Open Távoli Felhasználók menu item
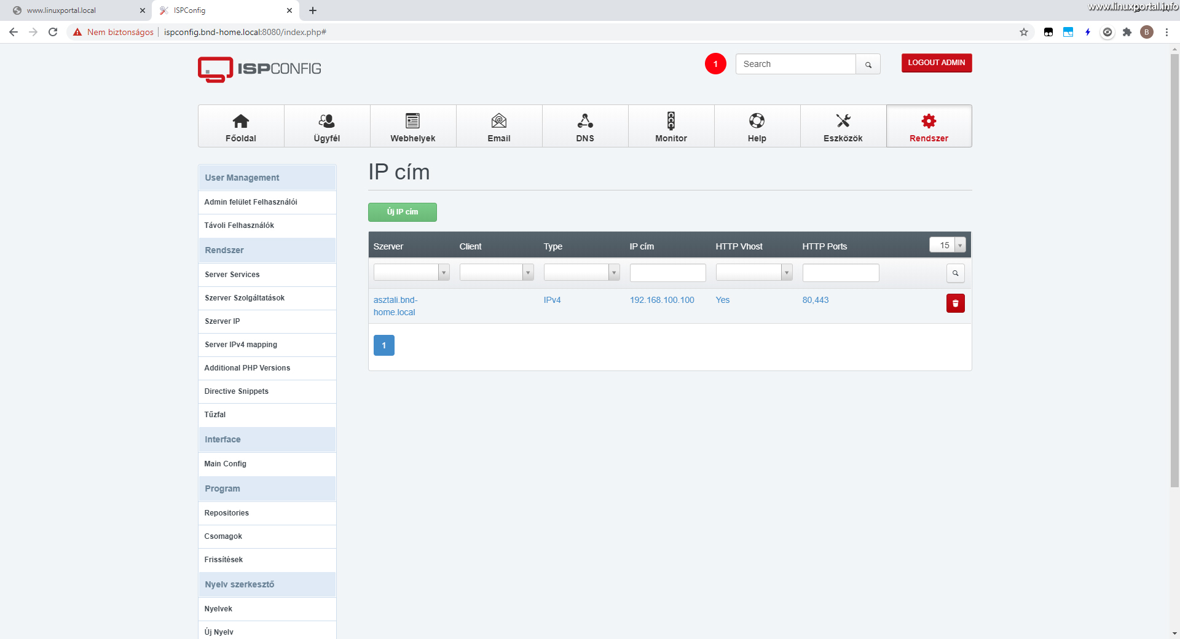 click(267, 225)
